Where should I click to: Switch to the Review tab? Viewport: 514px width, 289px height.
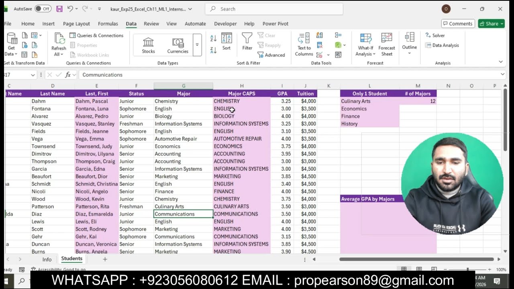[x=151, y=24]
